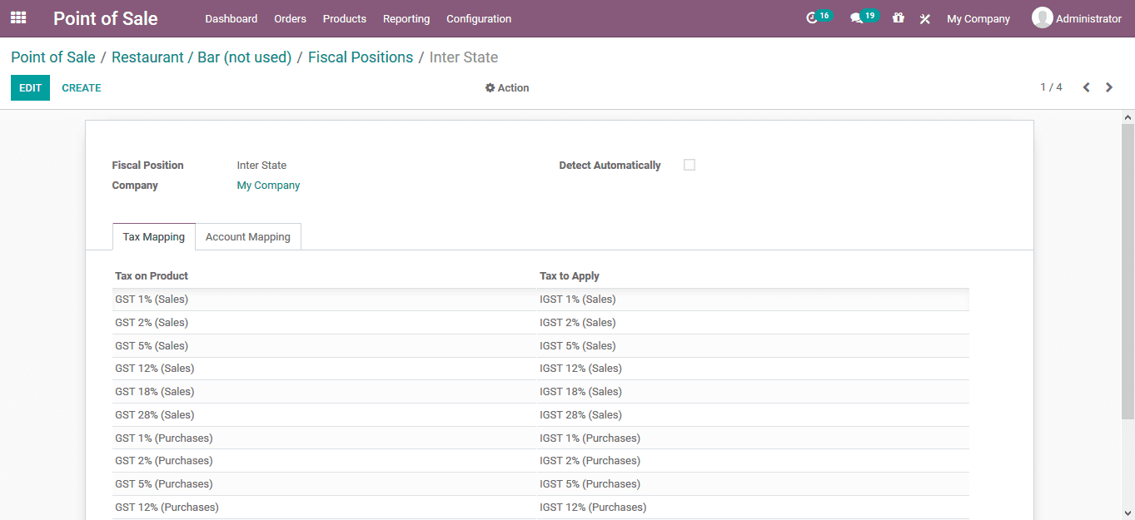Switch to the Account Mapping tab

click(x=247, y=236)
